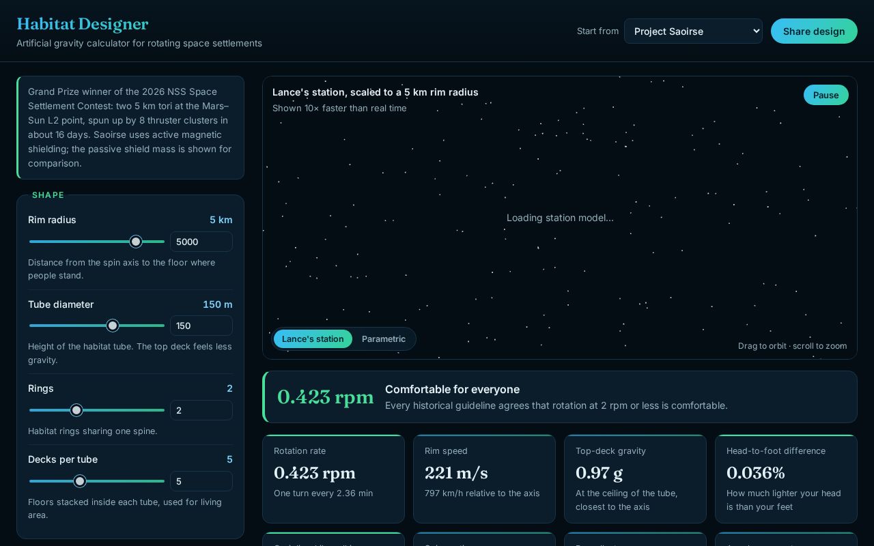Click the 'Loading station model...' text

tap(560, 218)
